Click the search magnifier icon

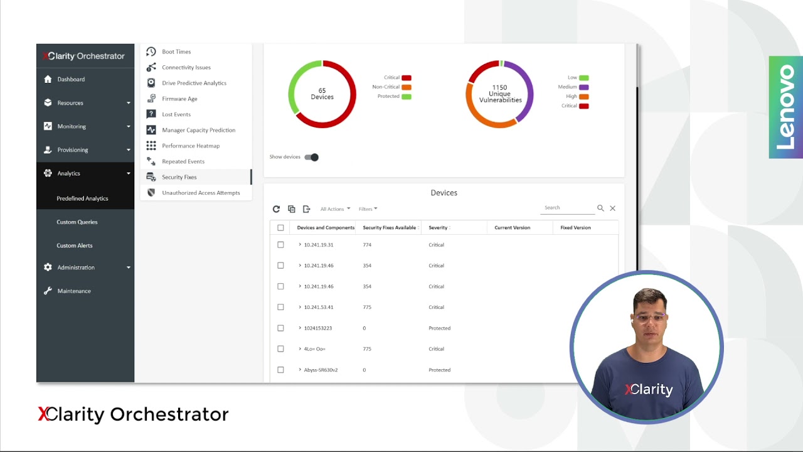pyautogui.click(x=600, y=208)
